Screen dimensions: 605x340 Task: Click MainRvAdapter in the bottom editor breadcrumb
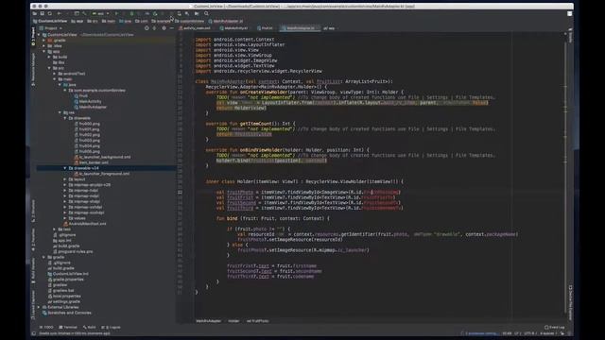tap(209, 321)
